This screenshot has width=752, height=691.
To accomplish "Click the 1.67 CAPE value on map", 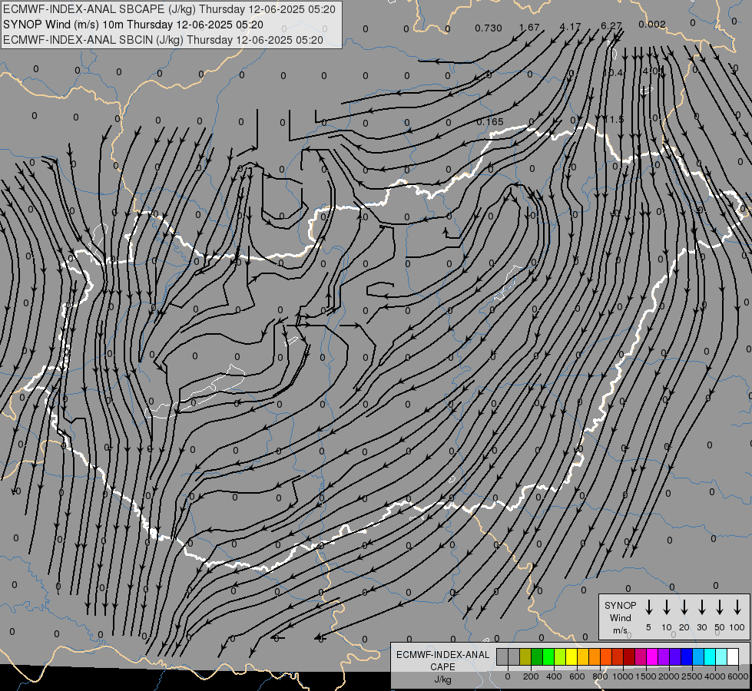I will 529,28.
